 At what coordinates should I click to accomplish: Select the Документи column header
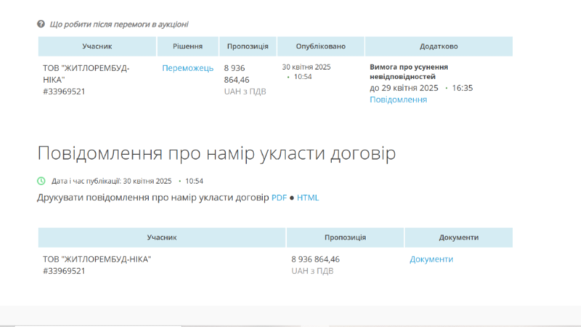click(x=459, y=238)
